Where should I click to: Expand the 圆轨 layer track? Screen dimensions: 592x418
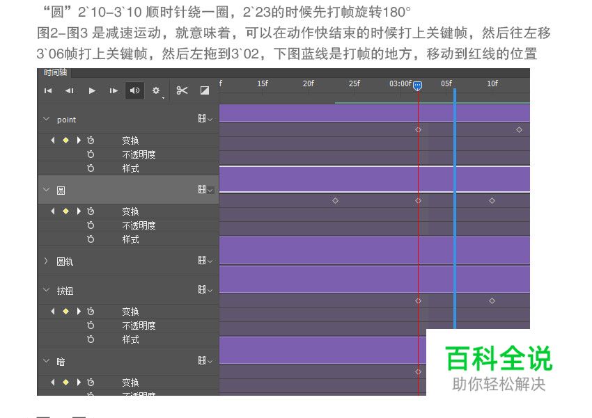click(46, 262)
